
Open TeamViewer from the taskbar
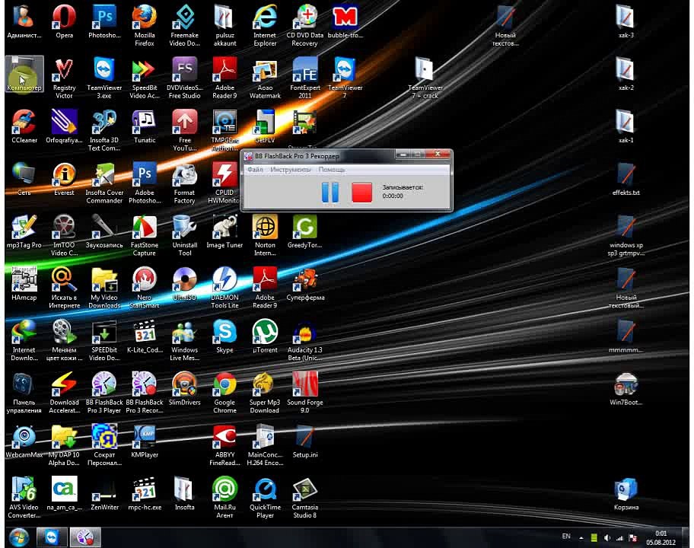point(52,537)
